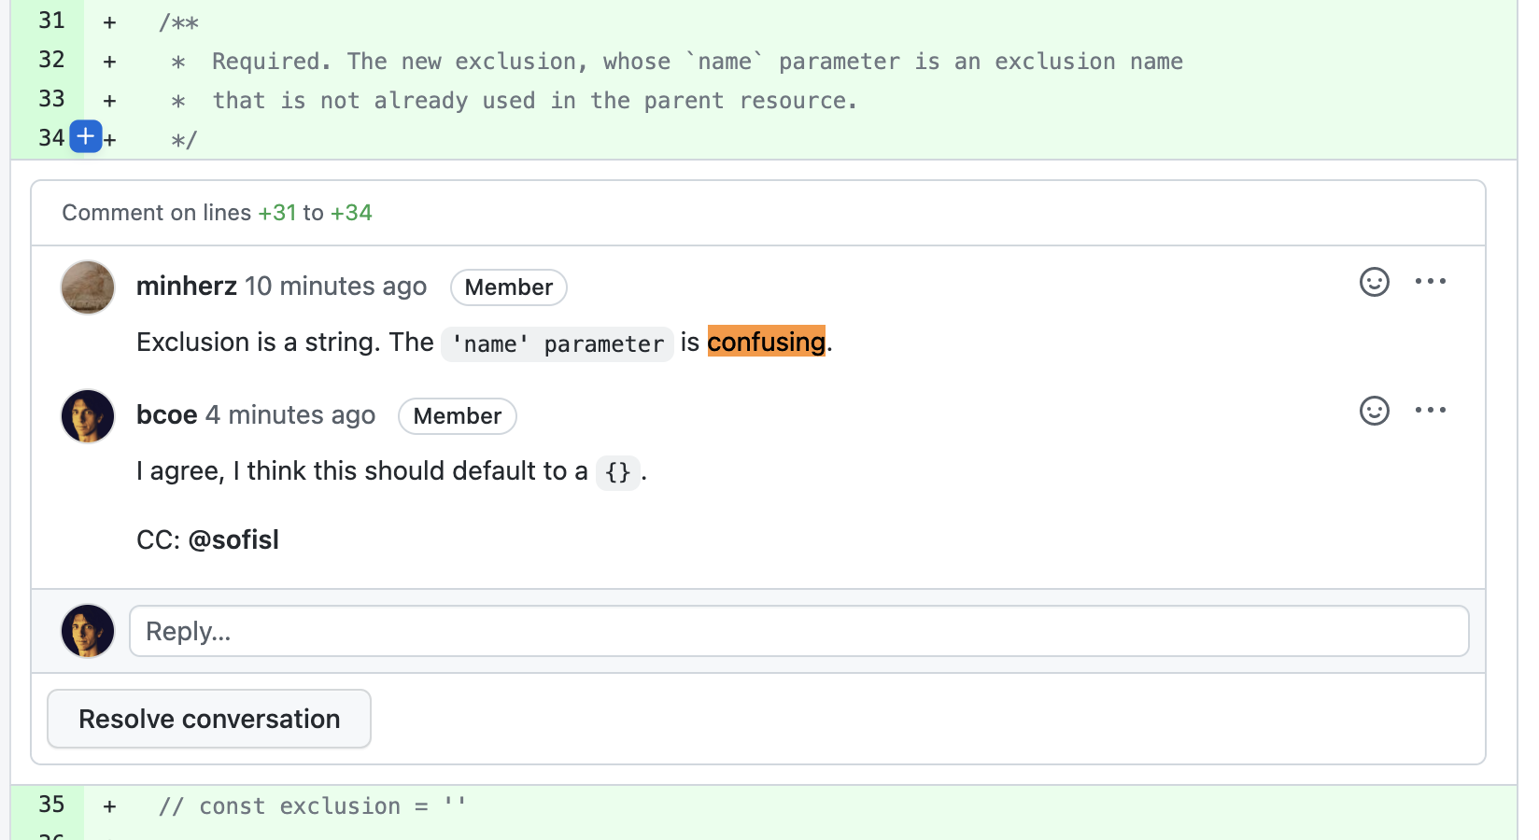Open the '4 minutes ago' comment permalink
This screenshot has width=1539, height=840.
pyautogui.click(x=290, y=415)
